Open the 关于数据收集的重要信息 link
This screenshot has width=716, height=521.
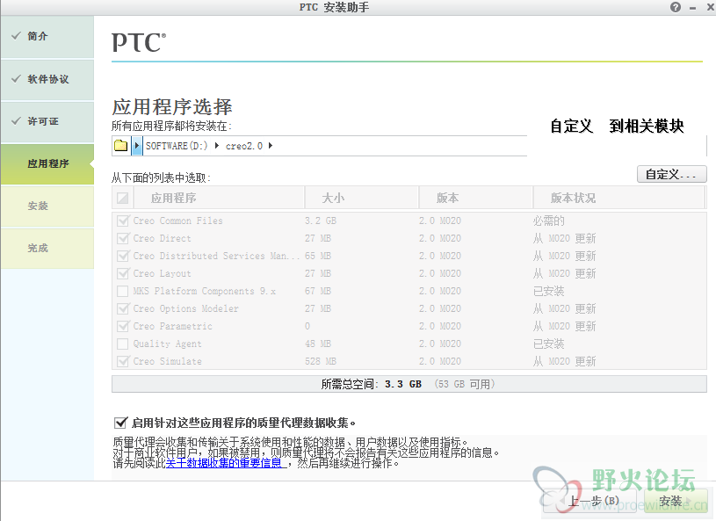coord(224,463)
